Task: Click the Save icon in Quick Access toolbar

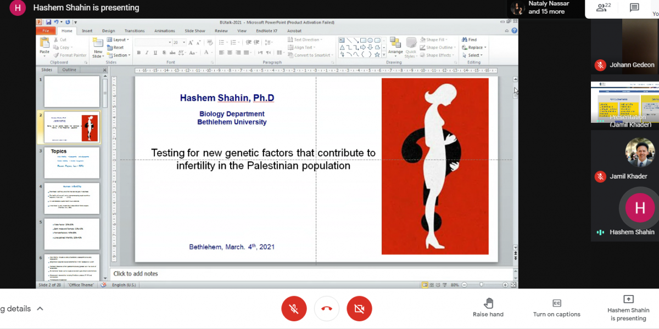Action: [49, 22]
